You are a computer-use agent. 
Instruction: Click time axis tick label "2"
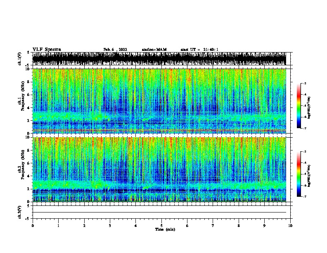(x=84, y=226)
